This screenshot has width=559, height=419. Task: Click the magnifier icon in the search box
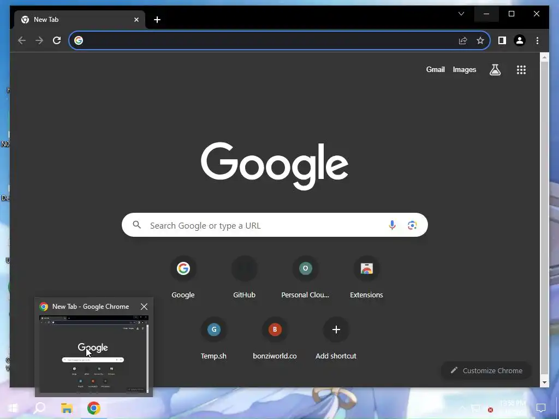point(137,225)
